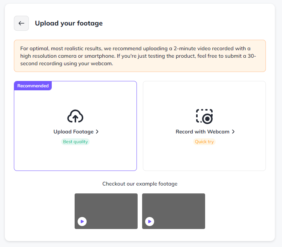Click the Upload your footage heading
The height and width of the screenshot is (247, 282).
(69, 23)
